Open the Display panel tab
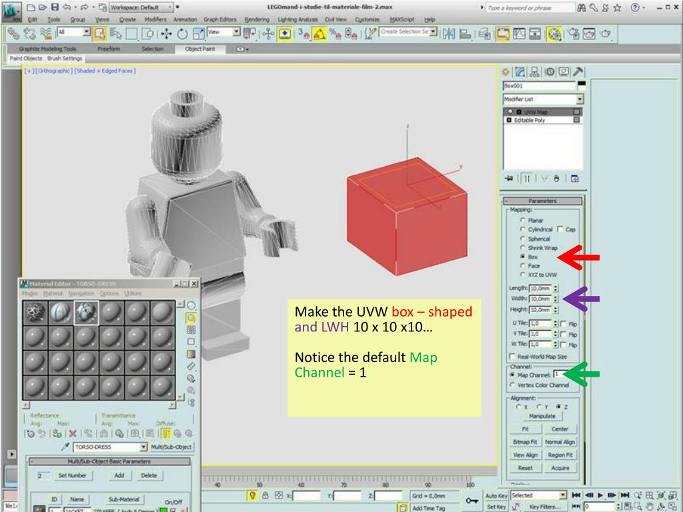The image size is (683, 512). (564, 72)
